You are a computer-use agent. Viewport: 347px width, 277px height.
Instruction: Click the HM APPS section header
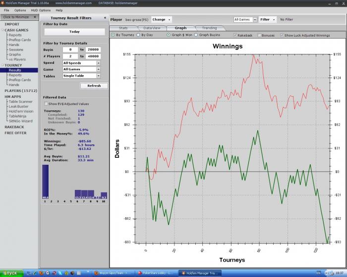(13, 97)
